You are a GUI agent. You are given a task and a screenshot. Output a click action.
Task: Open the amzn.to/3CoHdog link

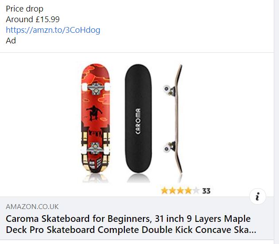pyautogui.click(x=53, y=30)
